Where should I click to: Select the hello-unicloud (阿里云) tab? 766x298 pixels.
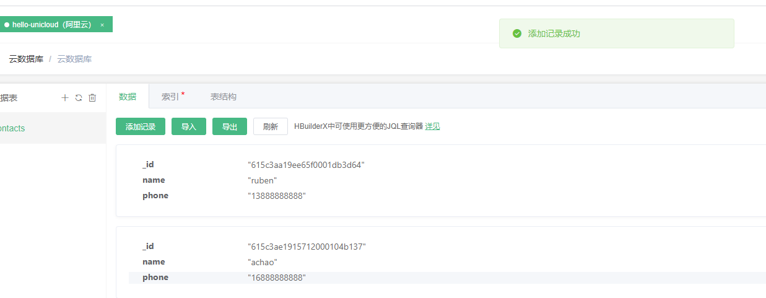[x=51, y=25]
